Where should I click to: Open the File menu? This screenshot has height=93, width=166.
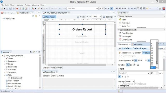(x=2, y=5)
